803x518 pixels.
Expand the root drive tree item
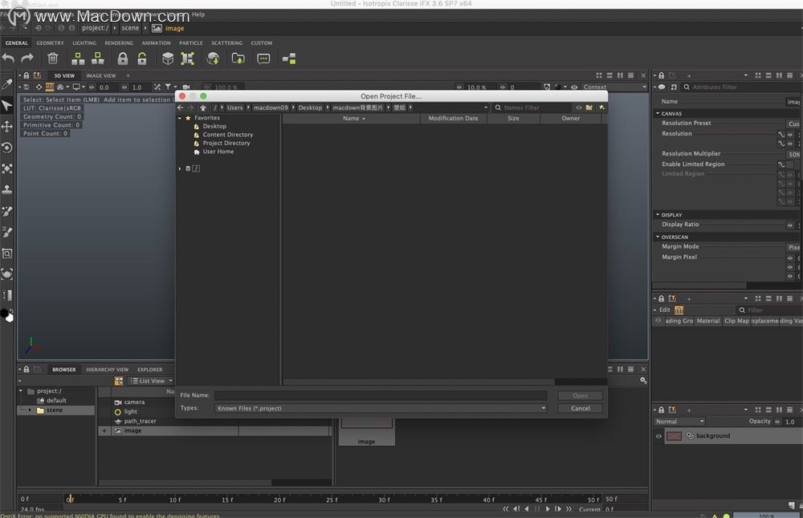pos(180,168)
